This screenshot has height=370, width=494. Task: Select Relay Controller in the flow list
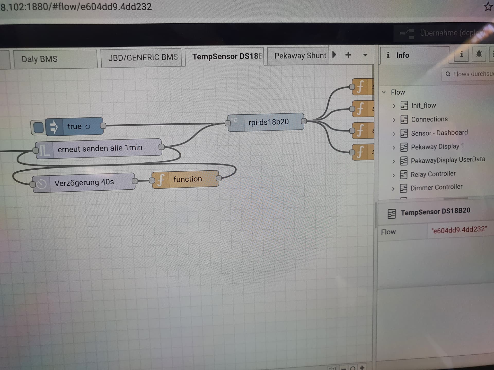coord(433,174)
